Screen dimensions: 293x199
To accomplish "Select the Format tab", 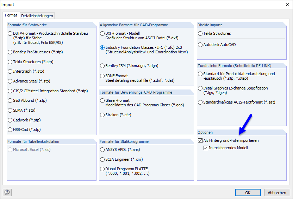I will pyautogui.click(x=11, y=15).
